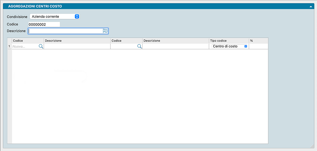Viewport: 317px width, 151px height.
Task: Click the Nuova... cell in row 1
Action: (x=25, y=46)
